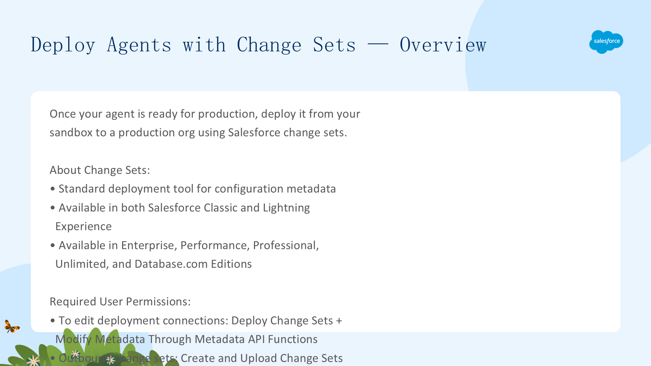Click the 'Create and Upload Change Sets' text
The image size is (651, 366).
(262, 358)
